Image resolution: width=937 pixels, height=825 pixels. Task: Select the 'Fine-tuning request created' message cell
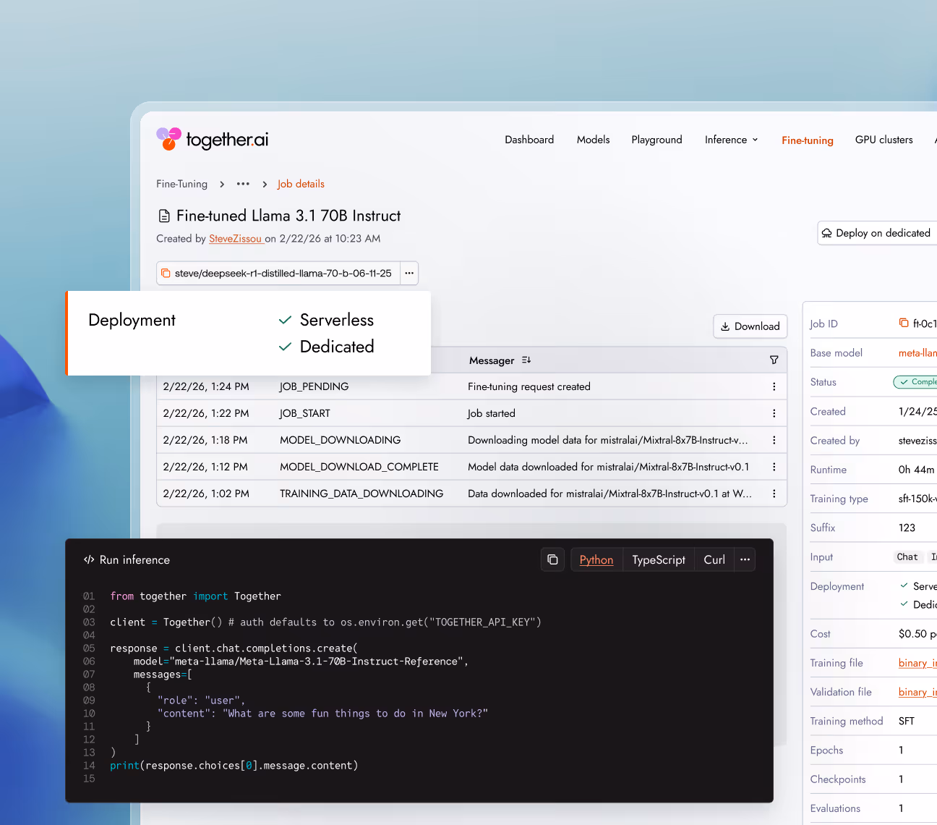[x=529, y=386]
